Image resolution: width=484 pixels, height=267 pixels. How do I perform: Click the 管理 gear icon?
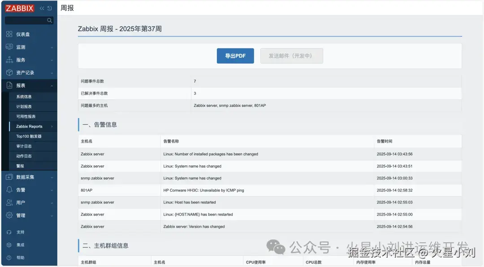coord(9,215)
